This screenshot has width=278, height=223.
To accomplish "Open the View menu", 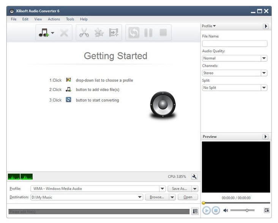I will [38, 19].
